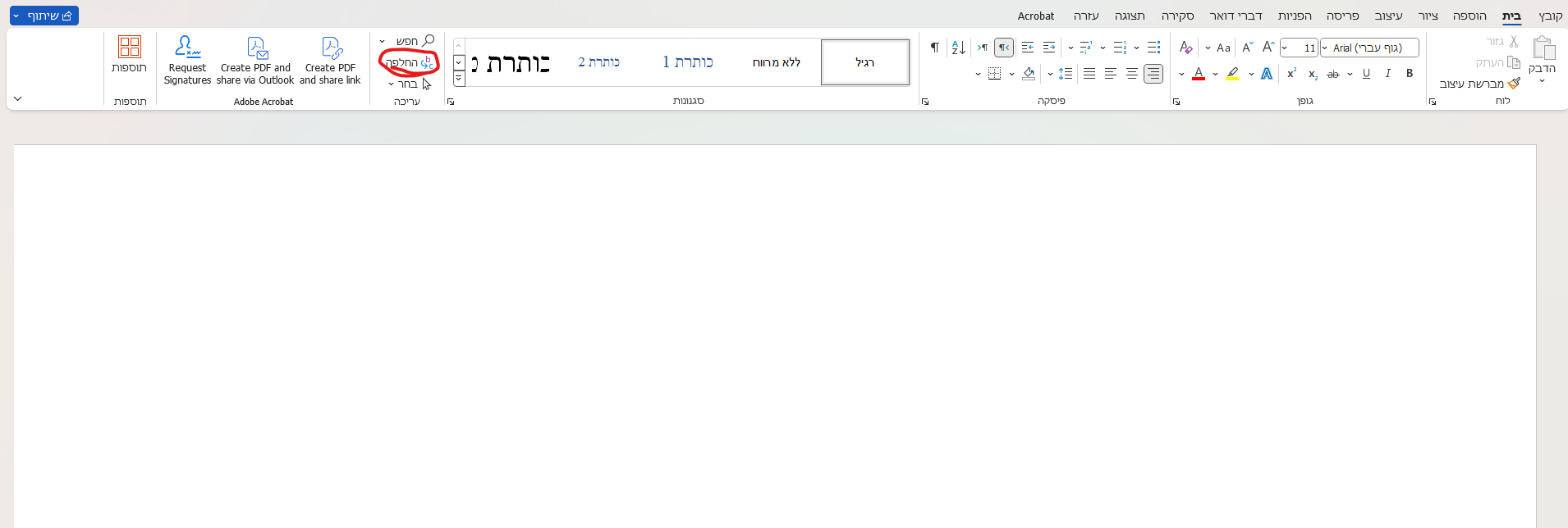Click the Line and Paragraph Spacing icon

(x=1066, y=74)
